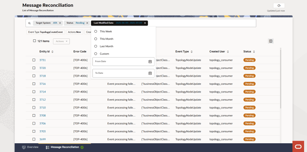Open the To Date calendar picker
Image resolution: width=307 pixels, height=152 pixels.
pos(150,73)
